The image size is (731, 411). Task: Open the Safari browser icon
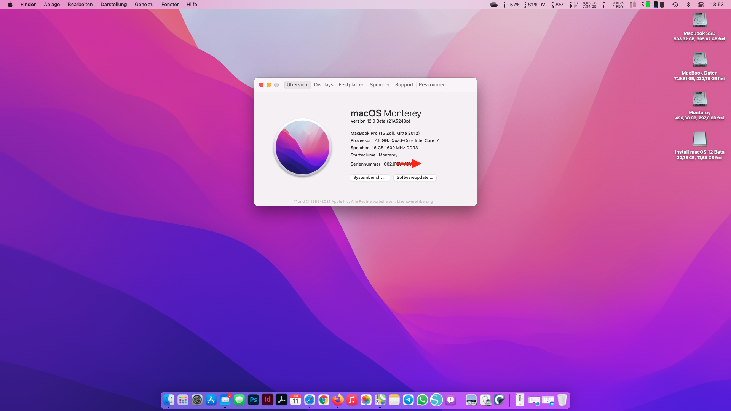(310, 400)
